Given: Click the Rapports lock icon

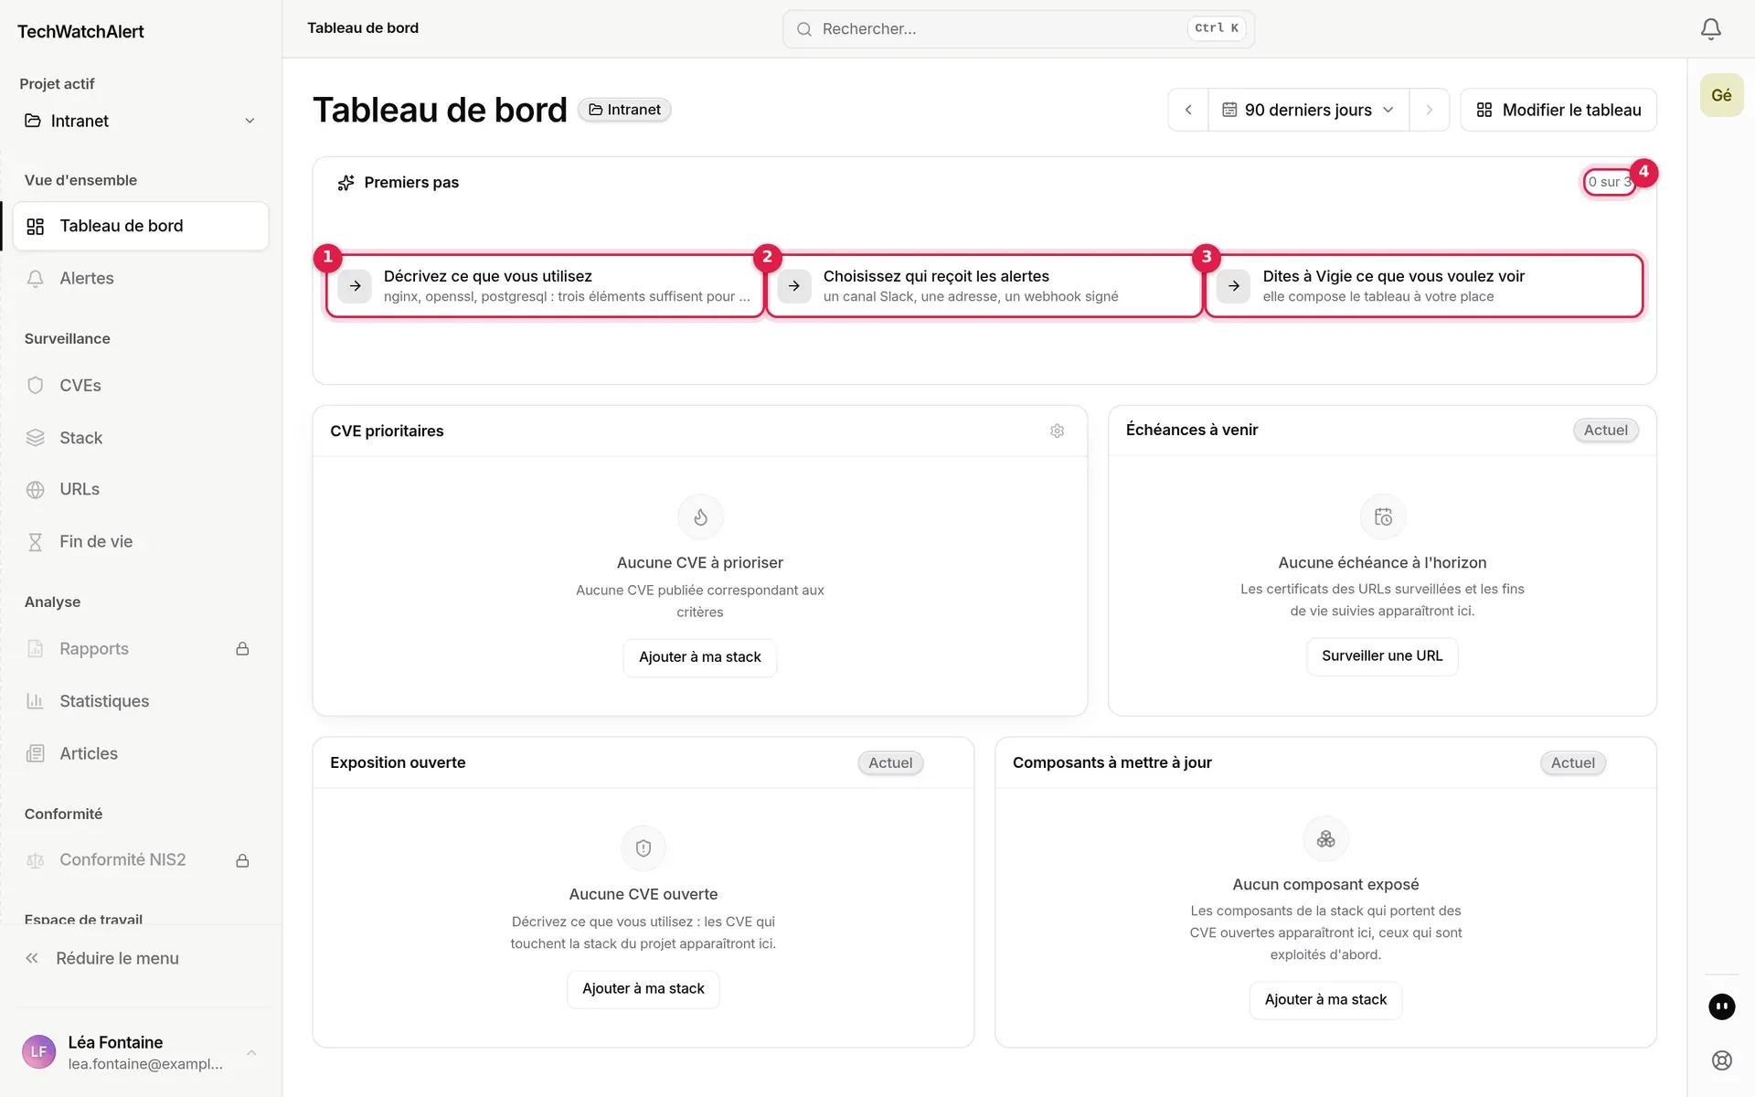Looking at the screenshot, I should coord(242,649).
